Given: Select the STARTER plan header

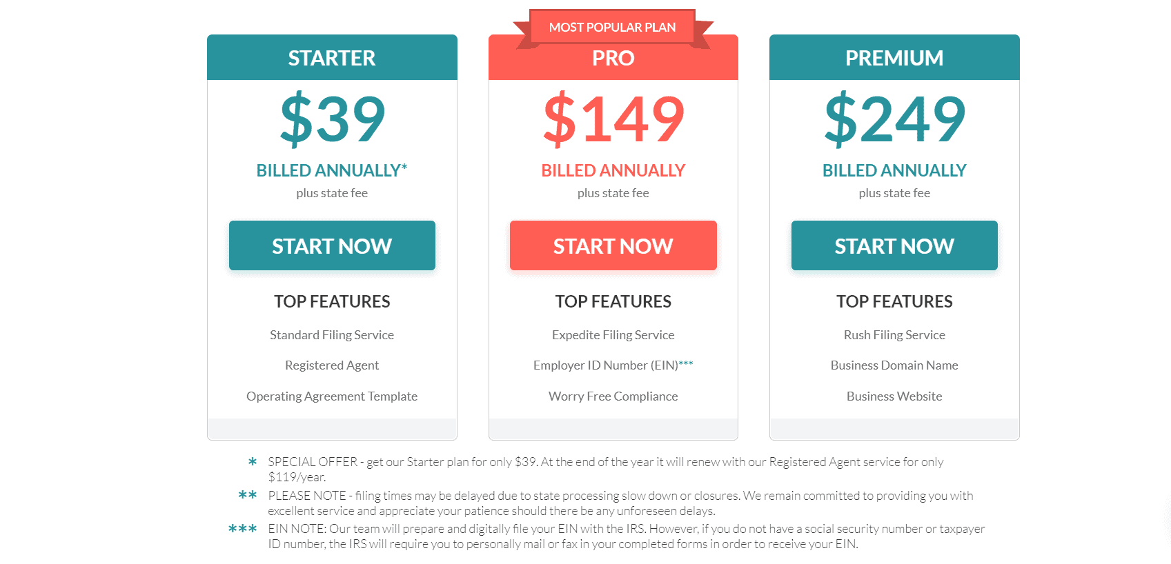Looking at the screenshot, I should pyautogui.click(x=332, y=58).
